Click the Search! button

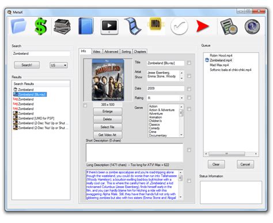[x=27, y=65]
